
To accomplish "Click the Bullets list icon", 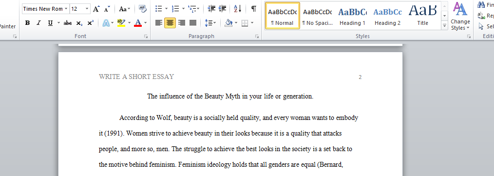I will (x=159, y=9).
